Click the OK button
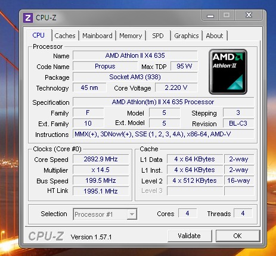Screen dimensions: 276x256 pyautogui.click(x=238, y=236)
